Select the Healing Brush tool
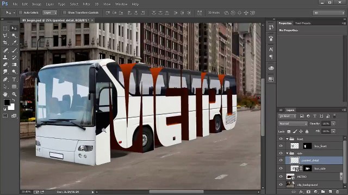The width and height of the screenshot is (348, 195). [x=5, y=50]
